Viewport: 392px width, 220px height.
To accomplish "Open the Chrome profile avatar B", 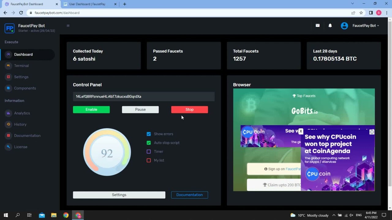I will click(x=379, y=13).
